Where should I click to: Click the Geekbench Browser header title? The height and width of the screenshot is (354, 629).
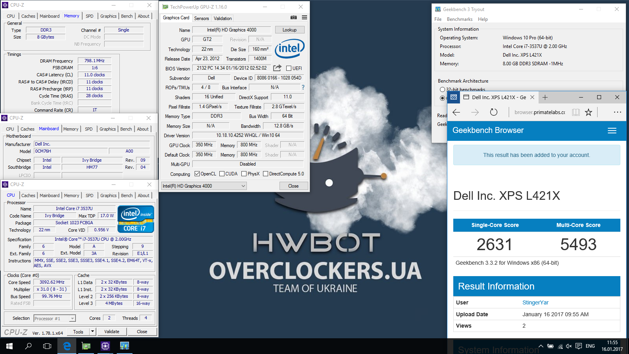[x=488, y=130]
